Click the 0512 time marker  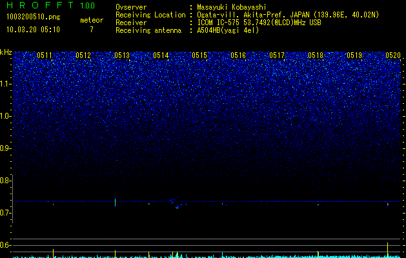click(x=83, y=55)
